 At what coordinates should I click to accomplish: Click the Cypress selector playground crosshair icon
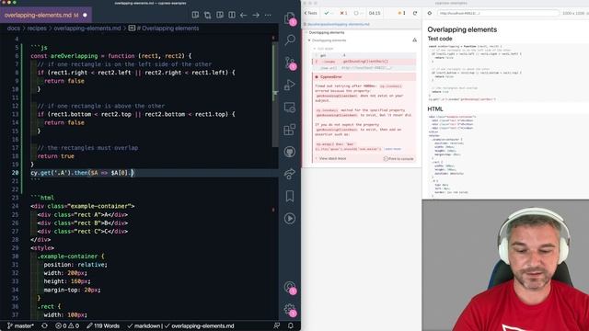[430, 13]
